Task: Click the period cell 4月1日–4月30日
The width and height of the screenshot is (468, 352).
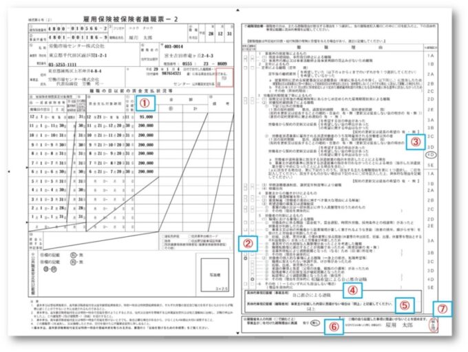Action: pyautogui.click(x=47, y=189)
